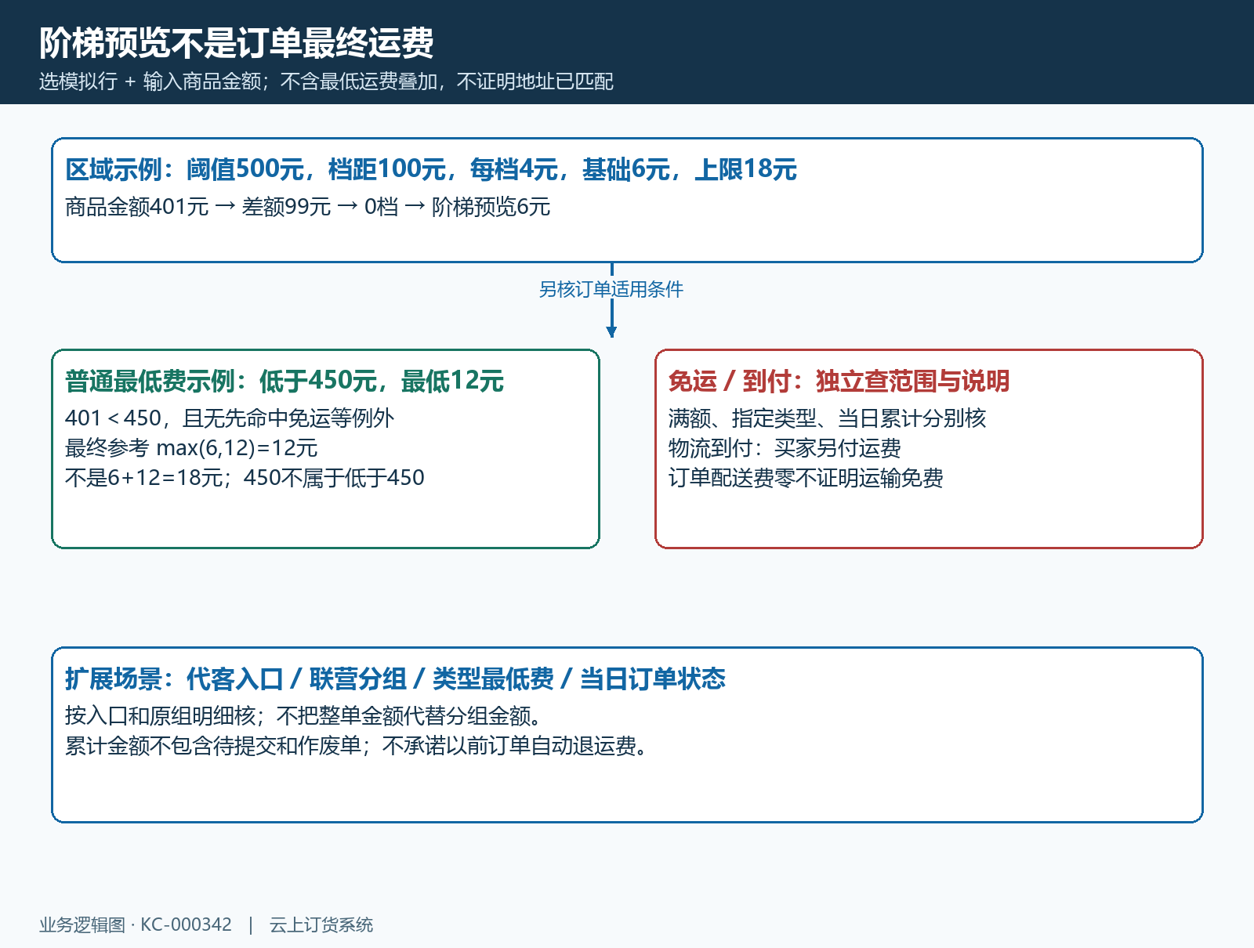1254x948 pixels.
Task: Select the line 商品金额401元 → 差额99元
Action: point(307,207)
